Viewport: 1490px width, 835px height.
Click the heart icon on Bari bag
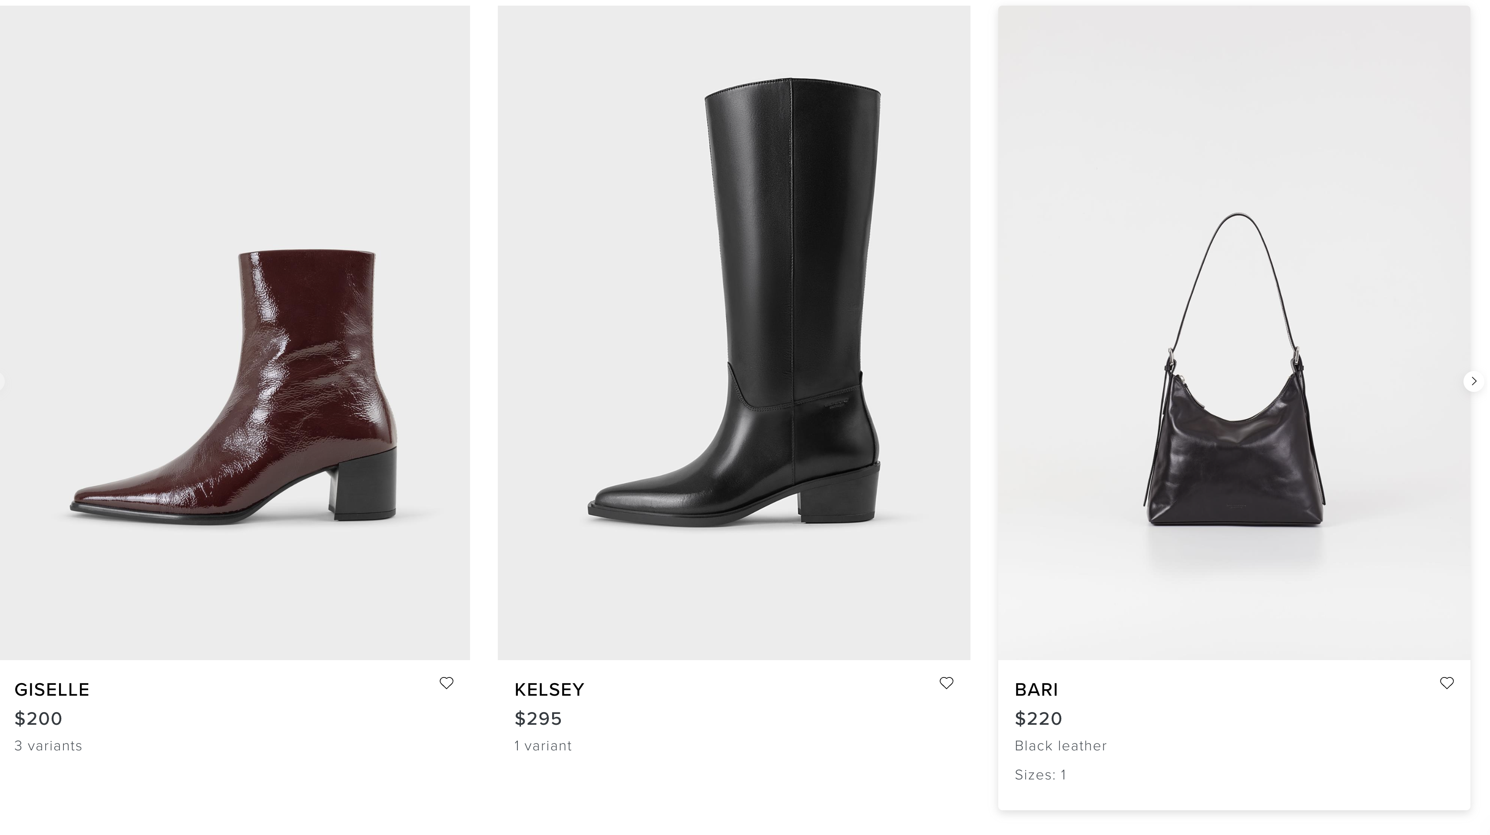point(1447,683)
